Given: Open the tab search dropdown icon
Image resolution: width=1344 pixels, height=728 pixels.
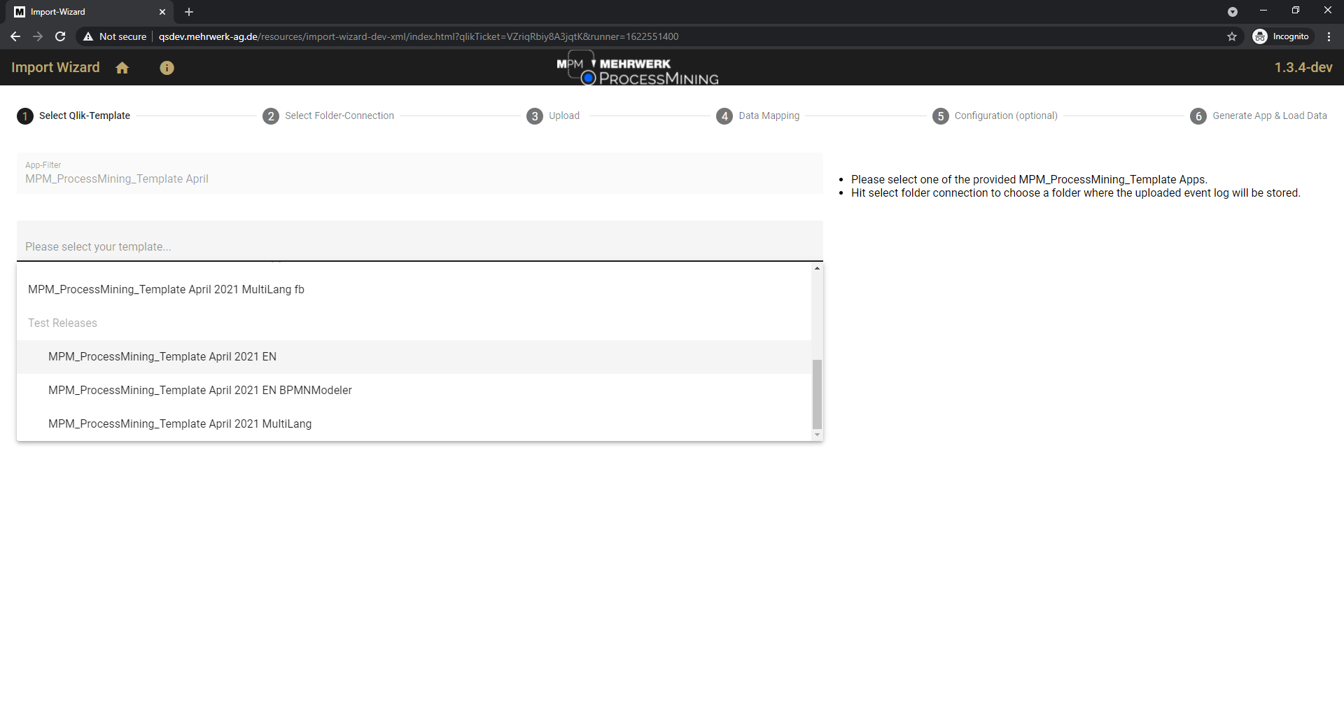Looking at the screenshot, I should [1233, 12].
